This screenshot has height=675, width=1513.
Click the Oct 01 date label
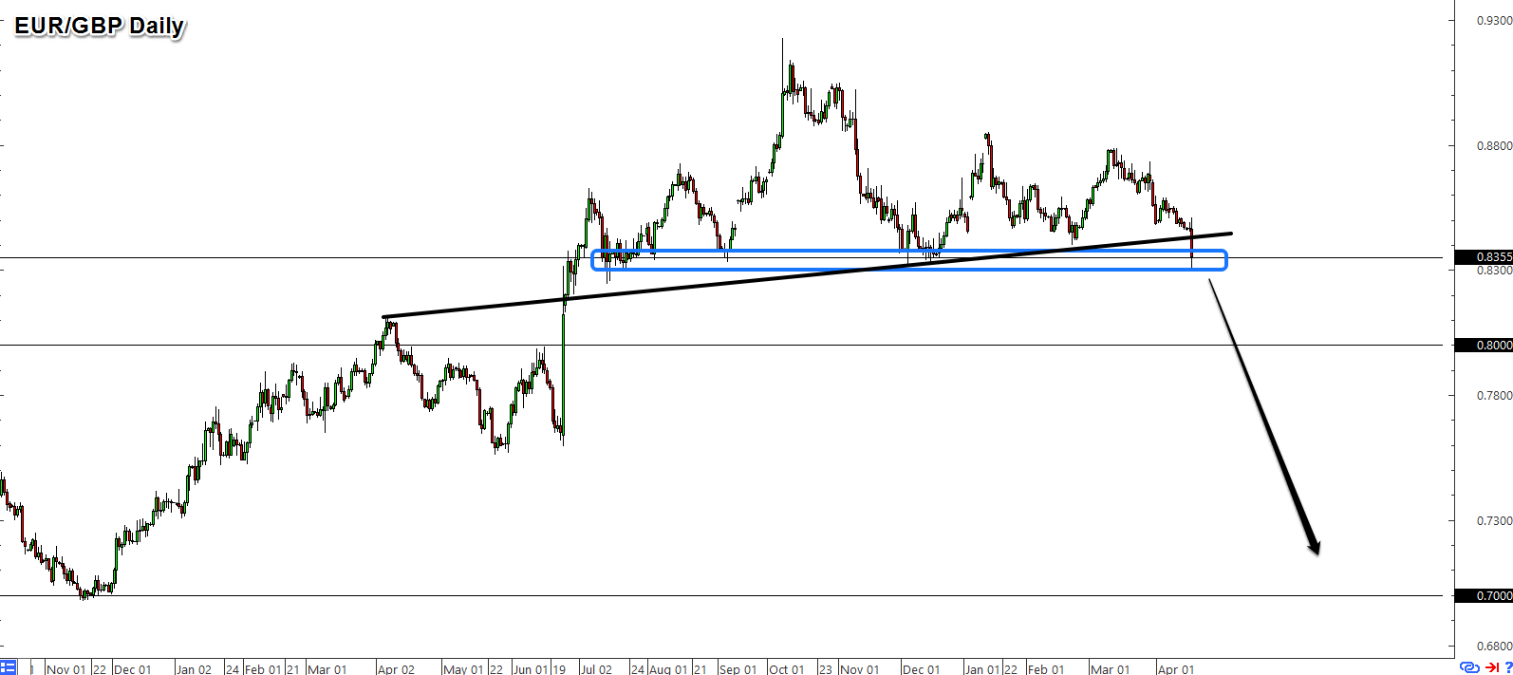coord(786,669)
